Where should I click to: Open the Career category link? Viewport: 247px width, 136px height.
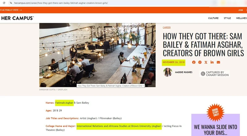point(167,28)
